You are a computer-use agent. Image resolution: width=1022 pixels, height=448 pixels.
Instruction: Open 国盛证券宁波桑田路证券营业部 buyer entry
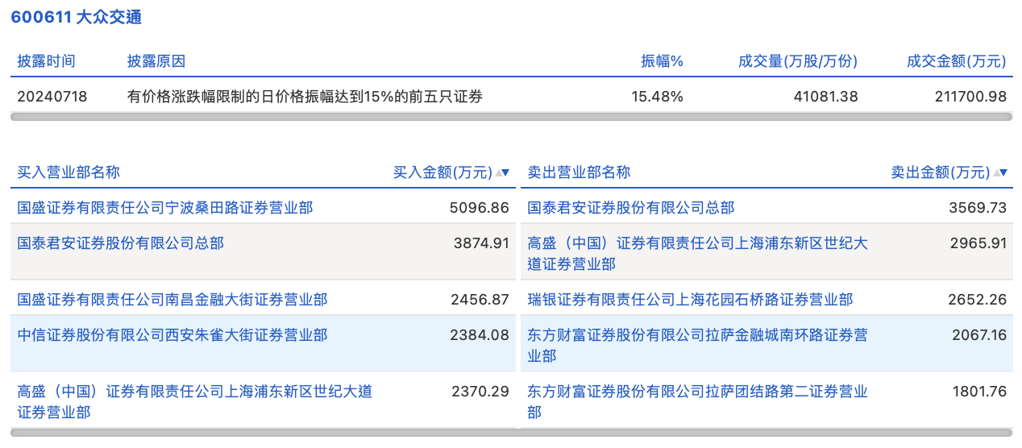[x=165, y=208]
